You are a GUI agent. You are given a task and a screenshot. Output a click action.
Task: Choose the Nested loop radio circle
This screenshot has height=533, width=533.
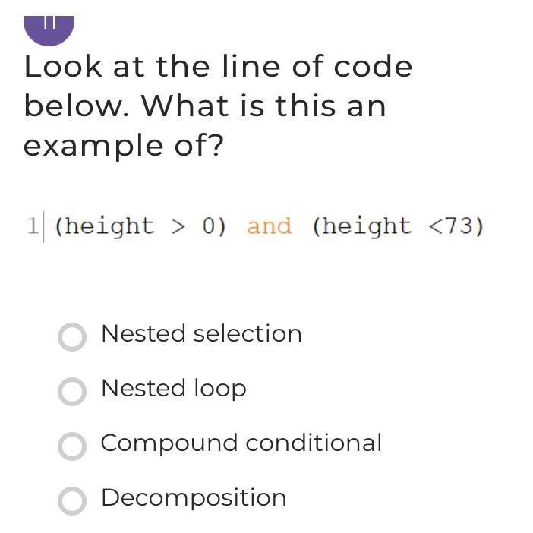point(72,391)
